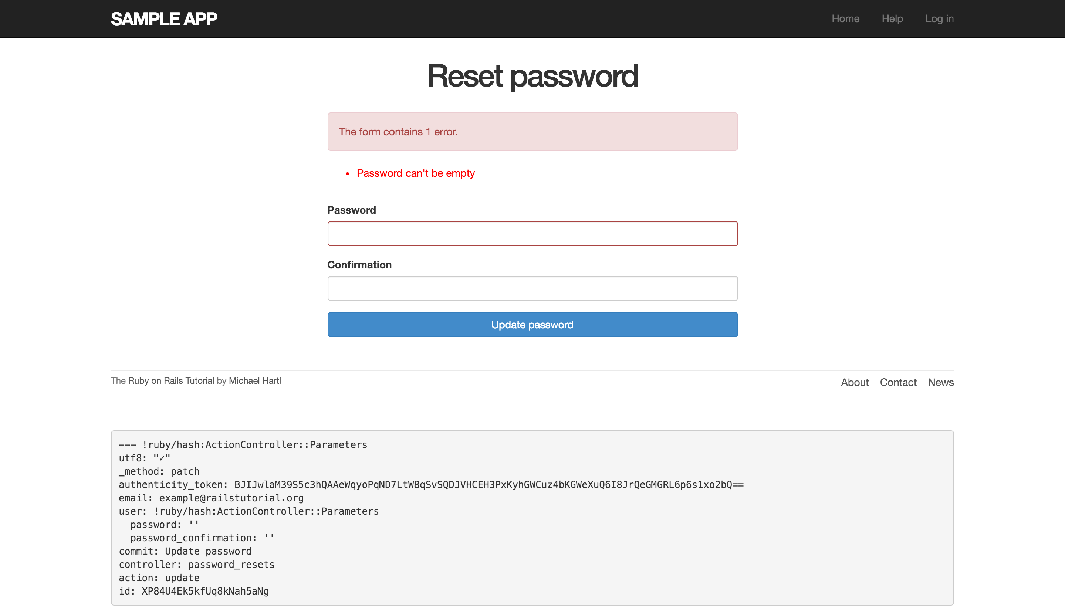
Task: Click the email line in debug box
Action: [x=211, y=498]
